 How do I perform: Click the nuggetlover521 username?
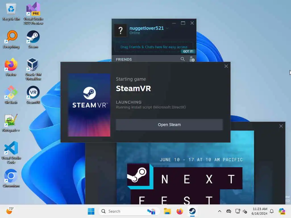click(x=147, y=28)
